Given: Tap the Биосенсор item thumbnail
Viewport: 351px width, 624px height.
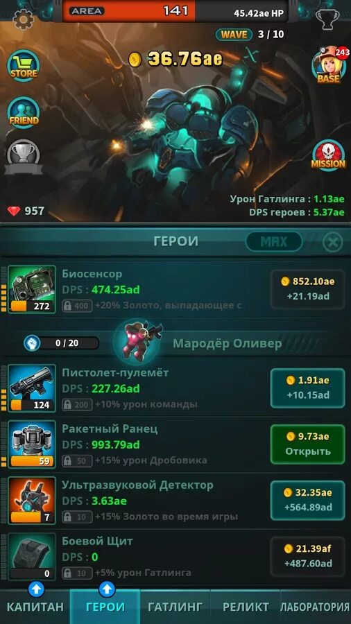Looking at the screenshot, I should [32, 289].
